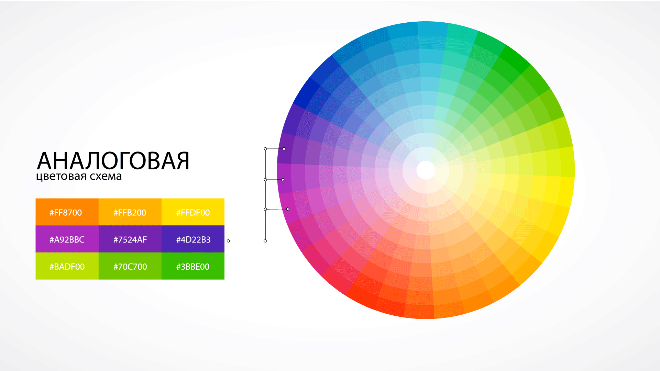Viewport: 660px width, 371px height.
Task: Choose the #A92BBC magenta-purple swatch
Action: coord(67,239)
